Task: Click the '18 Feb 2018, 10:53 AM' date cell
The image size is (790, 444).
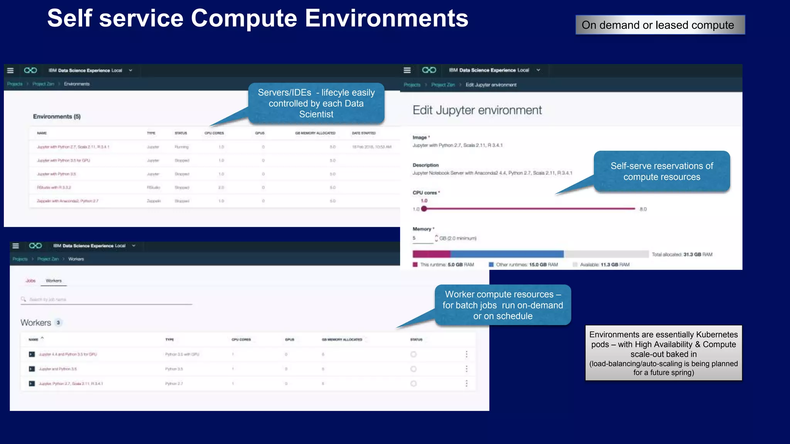Action: pos(372,147)
